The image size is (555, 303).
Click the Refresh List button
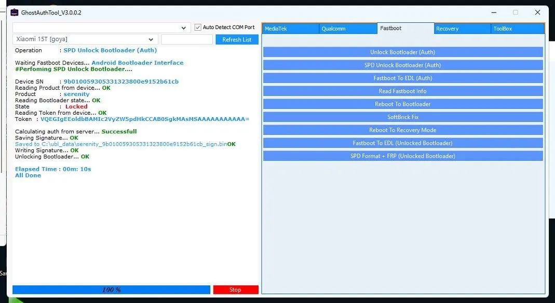(x=237, y=39)
